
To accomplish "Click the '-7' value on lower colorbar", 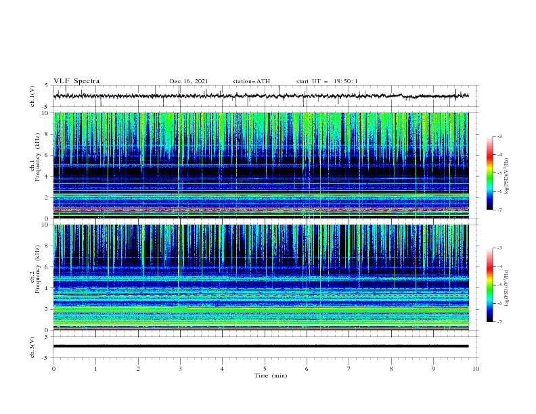I will [499, 321].
